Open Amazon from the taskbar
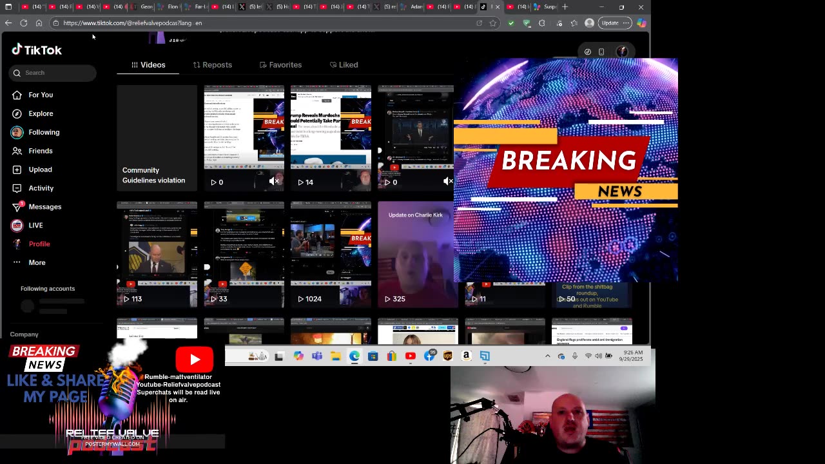 pos(467,356)
